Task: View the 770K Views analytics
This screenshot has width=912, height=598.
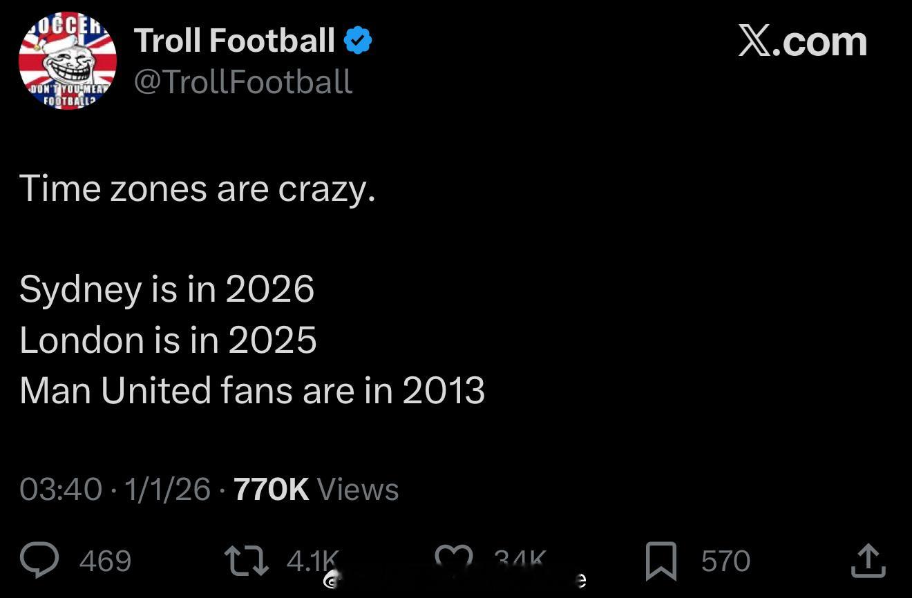Action: 316,490
